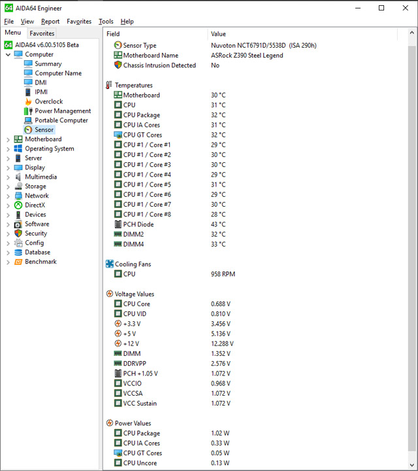Click the Voltage Values lightning icon
The image size is (418, 471).
point(110,294)
